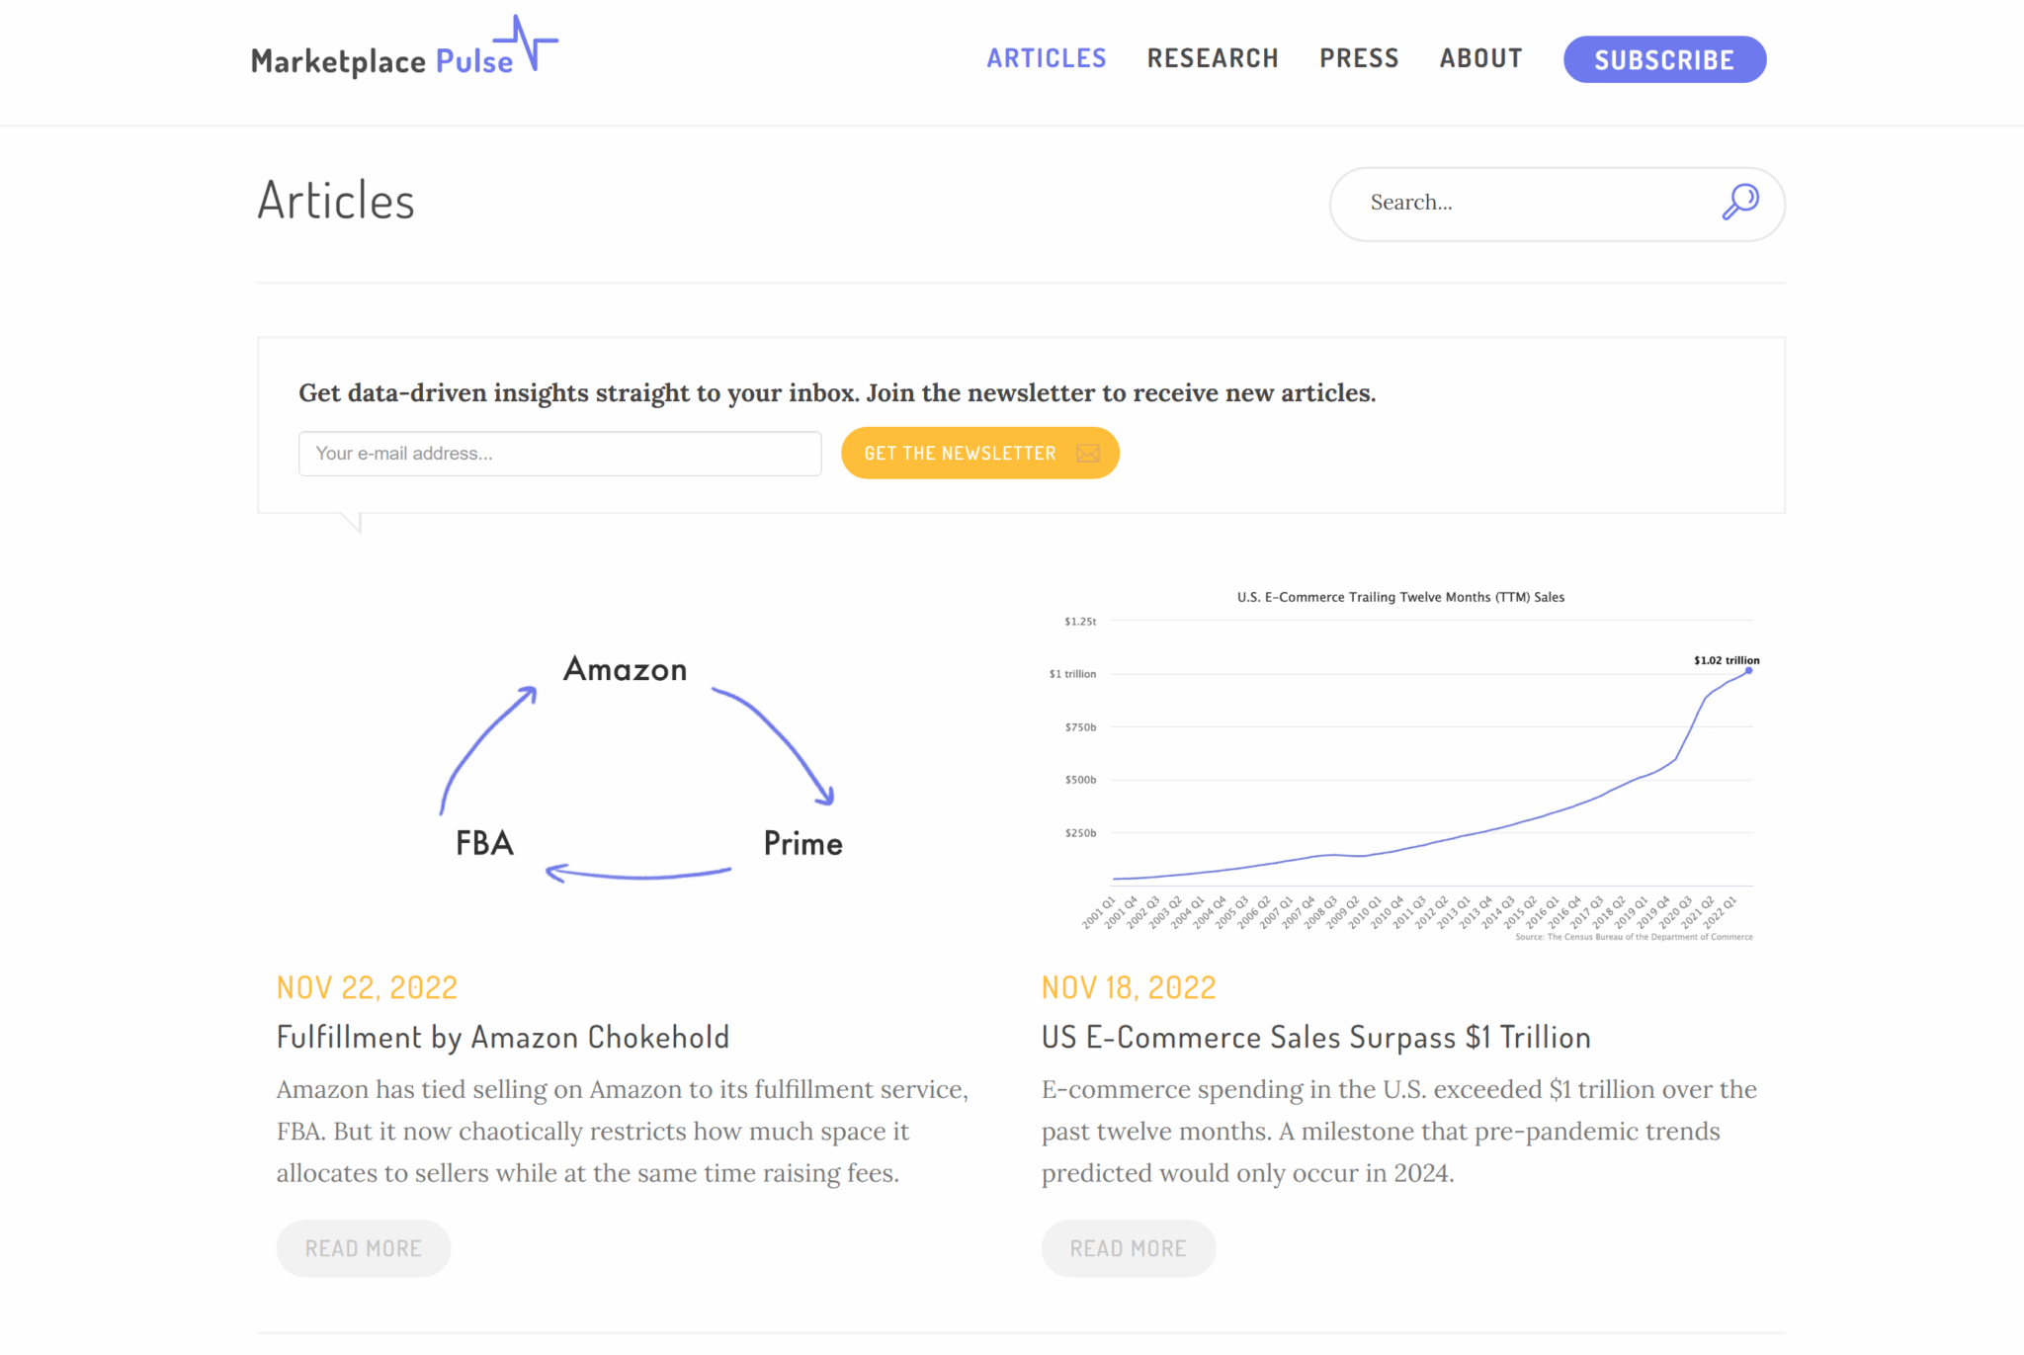Go to the Press page
The image size is (2024, 1355).
click(x=1359, y=58)
